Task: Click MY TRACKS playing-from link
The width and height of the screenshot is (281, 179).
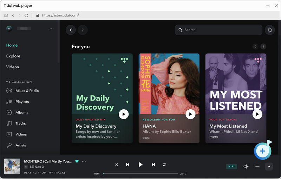Action: coord(57,173)
